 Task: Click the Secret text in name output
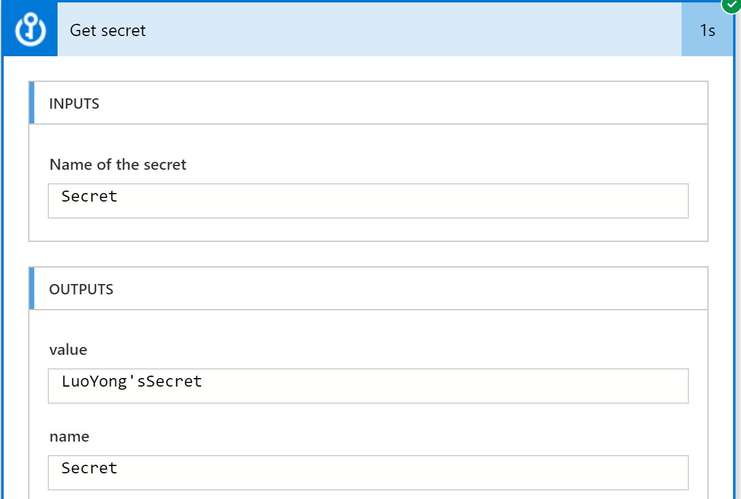pyautogui.click(x=89, y=468)
